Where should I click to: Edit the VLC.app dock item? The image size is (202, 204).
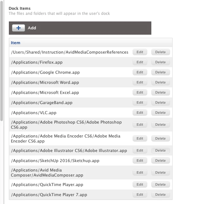coord(140,113)
